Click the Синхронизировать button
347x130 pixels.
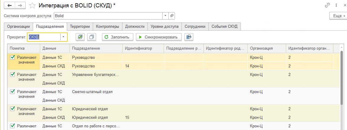pos(158,37)
